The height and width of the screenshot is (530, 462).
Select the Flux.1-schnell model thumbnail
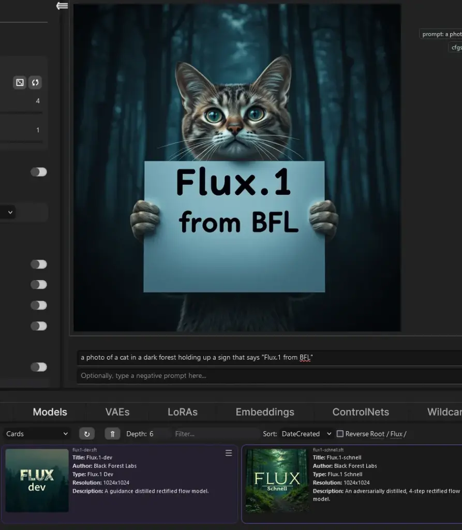(x=277, y=480)
